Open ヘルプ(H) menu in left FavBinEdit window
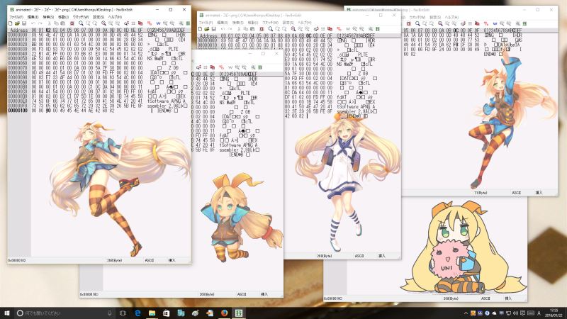567x319 pixels. tap(115, 17)
